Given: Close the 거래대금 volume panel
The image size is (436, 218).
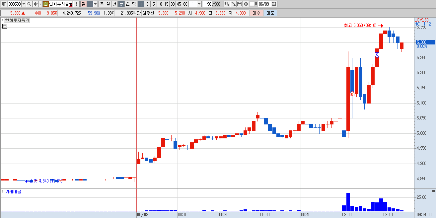Looking at the screenshot, I should (433, 191).
